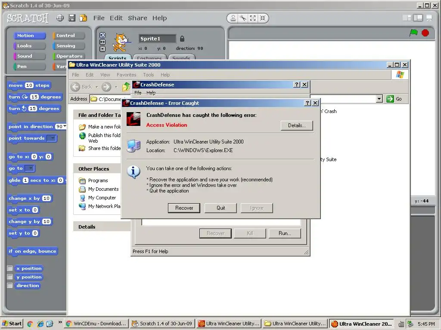The width and height of the screenshot is (441, 330).
Task: Open My Computer in Other Places
Action: 102,198
